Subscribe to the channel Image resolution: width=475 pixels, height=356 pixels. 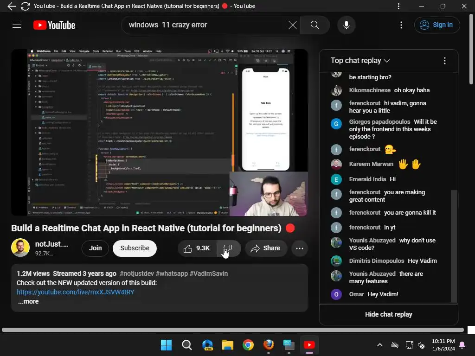click(x=135, y=248)
